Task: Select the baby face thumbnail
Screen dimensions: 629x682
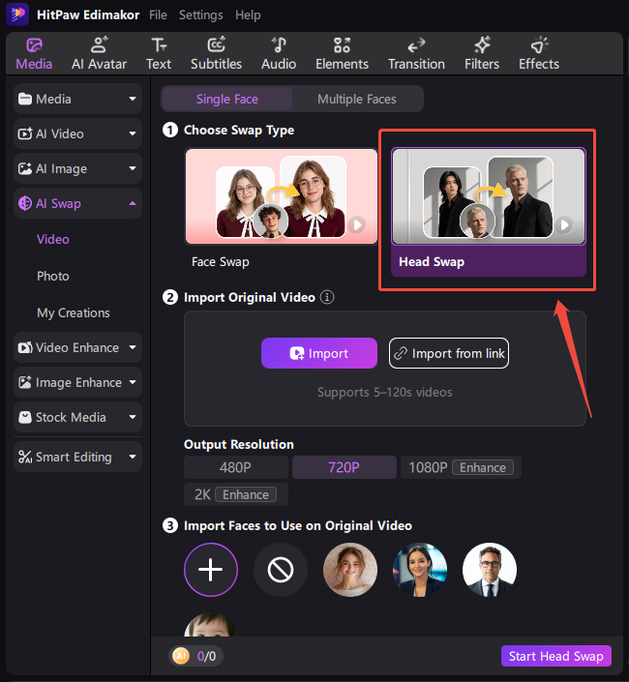Action: coord(211,625)
